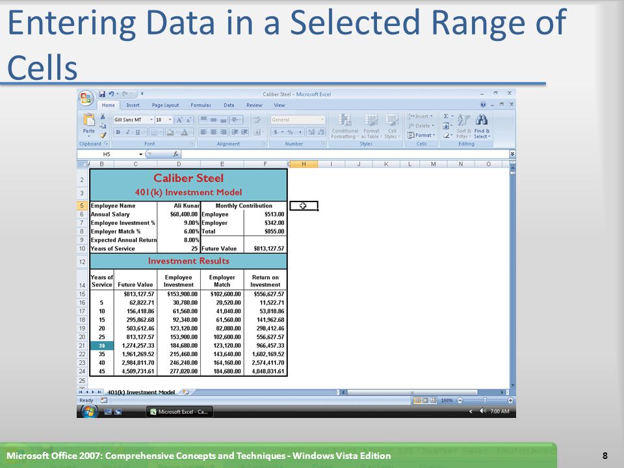The image size is (624, 468).
Task: Apply Percent Style number format
Action: coord(290,132)
